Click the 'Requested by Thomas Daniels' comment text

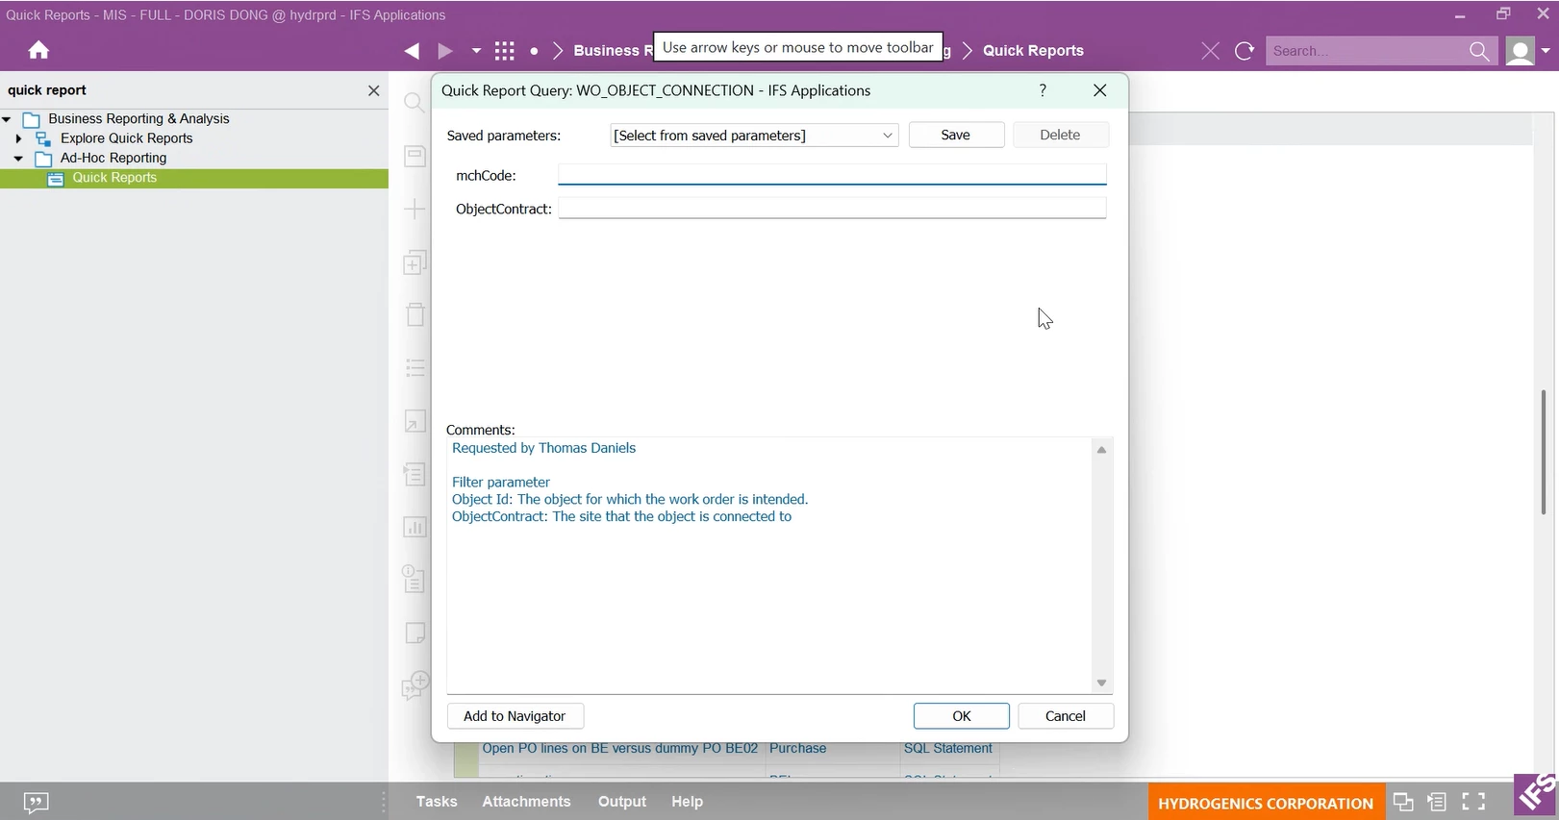tap(543, 448)
